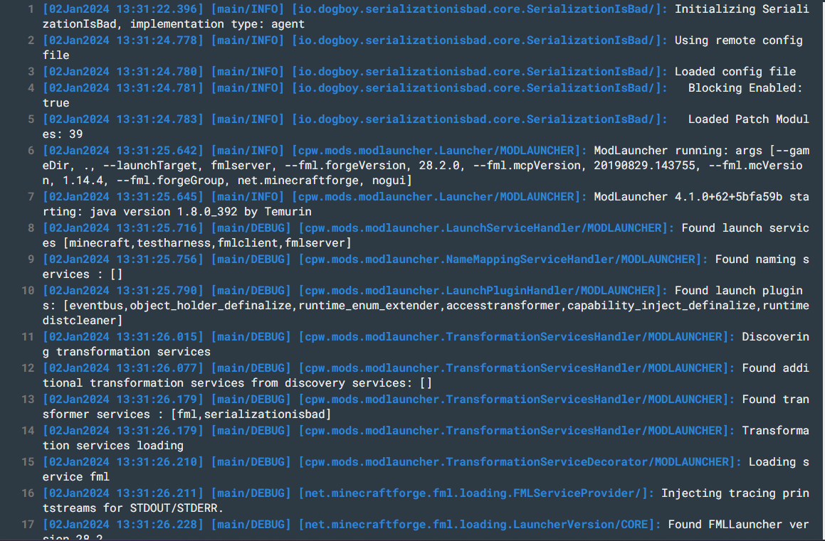Click the timestamp 13:31:26.077
The height and width of the screenshot is (541, 825).
157,368
